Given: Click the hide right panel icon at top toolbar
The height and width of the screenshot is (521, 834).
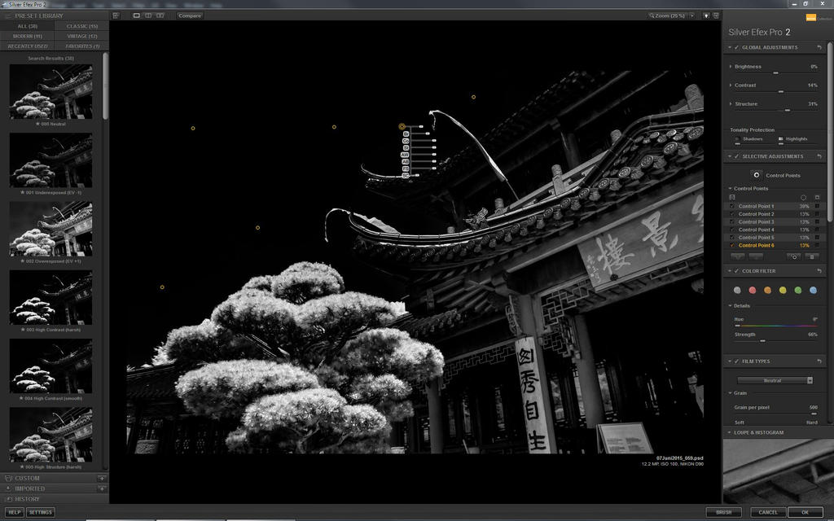Looking at the screenshot, I should [716, 16].
